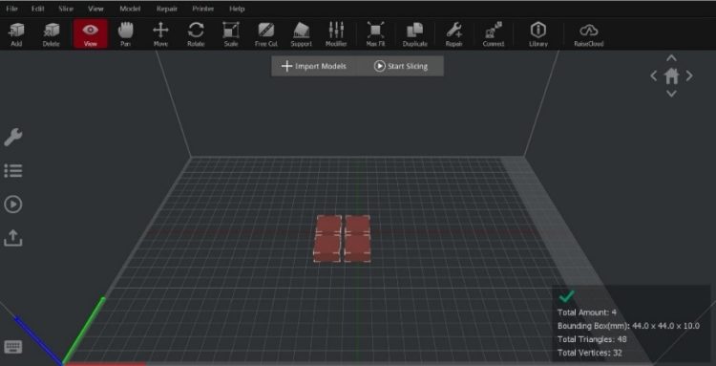Open the View menu
Image resolution: width=716 pixels, height=366 pixels.
point(95,9)
